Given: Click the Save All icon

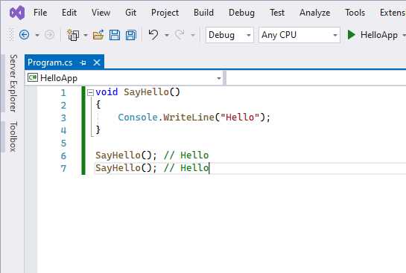Looking at the screenshot, I should tap(131, 35).
